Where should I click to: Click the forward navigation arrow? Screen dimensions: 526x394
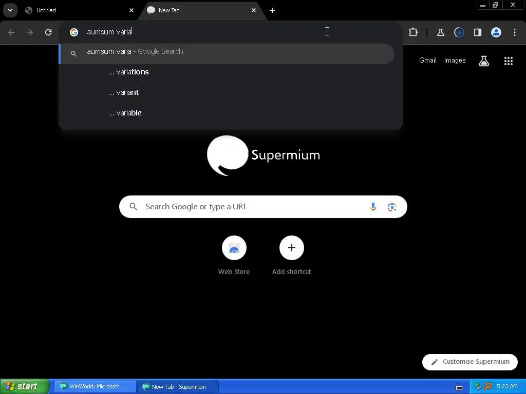pos(30,32)
